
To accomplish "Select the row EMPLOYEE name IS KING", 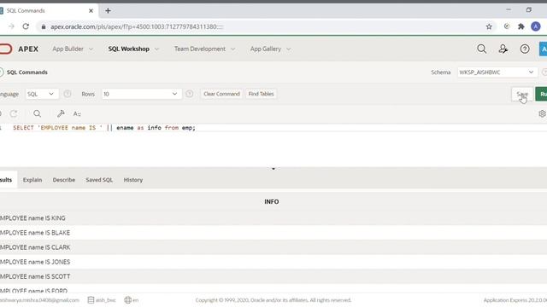I will (x=273, y=218).
